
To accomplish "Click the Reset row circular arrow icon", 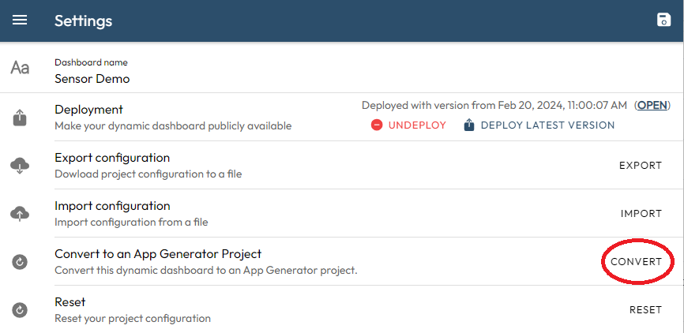I will pos(20,310).
